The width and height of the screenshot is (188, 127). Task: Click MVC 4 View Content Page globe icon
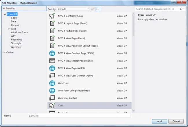(x=52, y=53)
